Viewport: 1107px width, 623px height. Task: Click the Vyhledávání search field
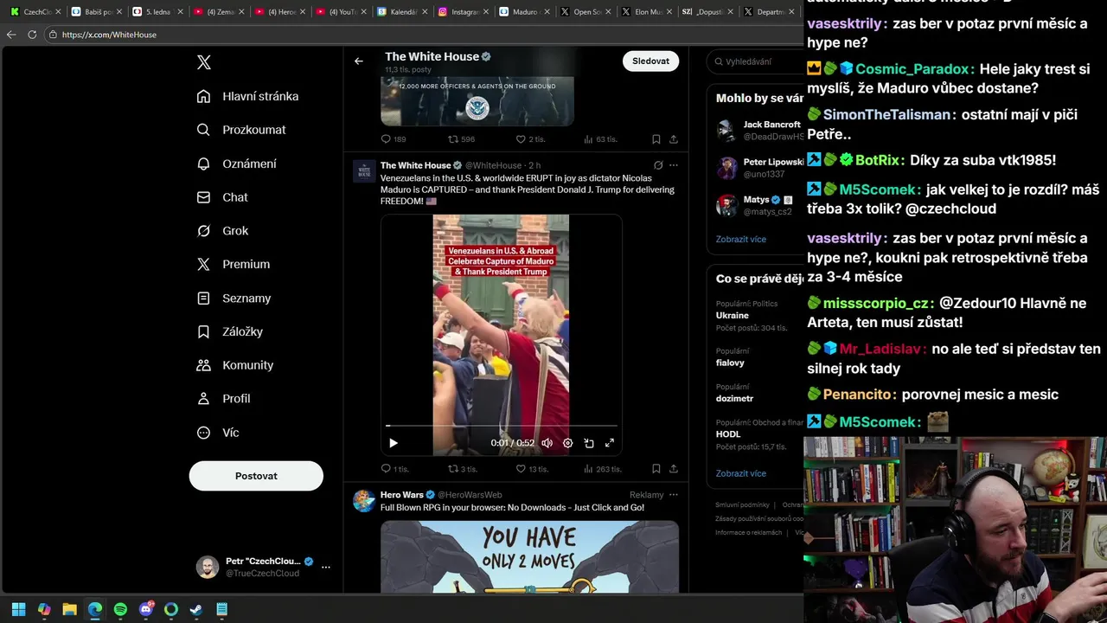click(x=757, y=61)
